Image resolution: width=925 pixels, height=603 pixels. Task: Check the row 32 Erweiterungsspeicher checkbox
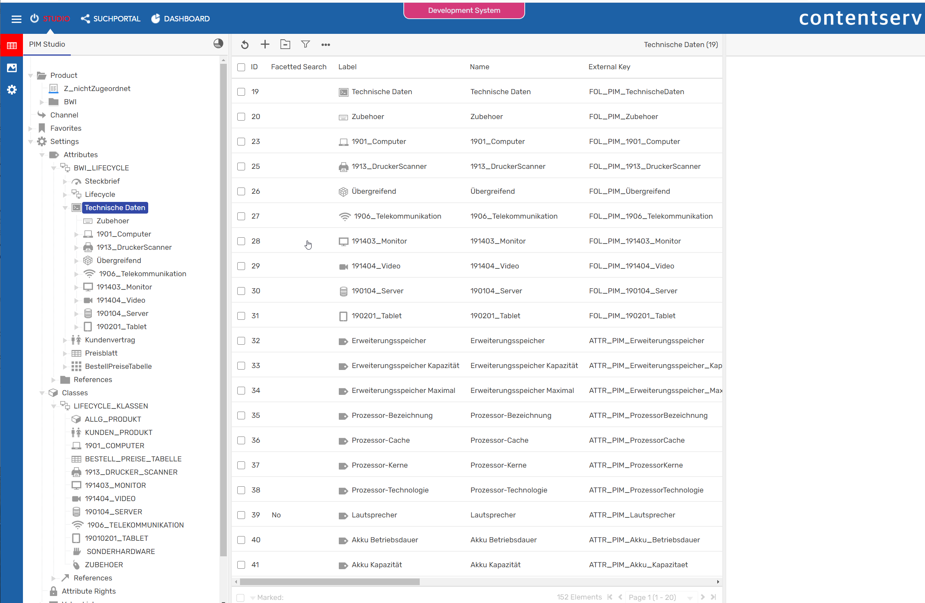click(x=241, y=341)
